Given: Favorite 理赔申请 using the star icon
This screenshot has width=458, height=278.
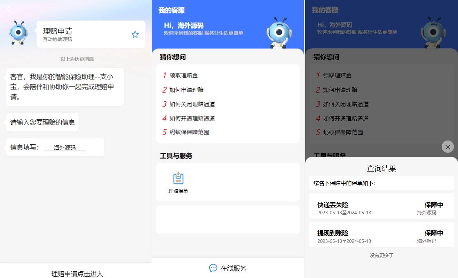Looking at the screenshot, I should (135, 34).
